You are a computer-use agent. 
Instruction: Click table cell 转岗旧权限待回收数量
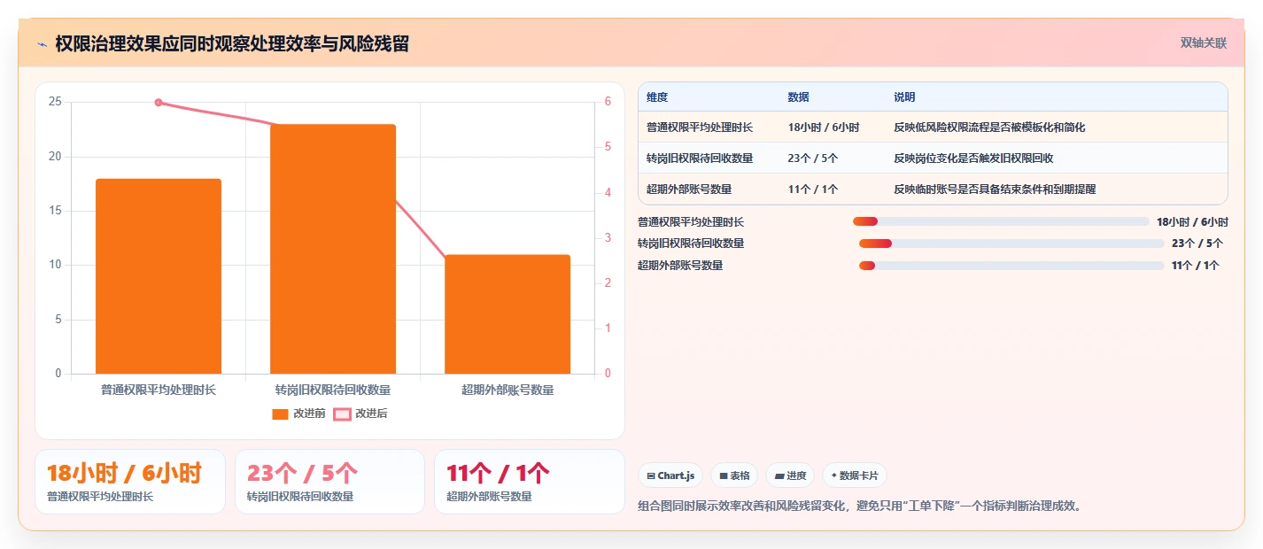tap(700, 159)
